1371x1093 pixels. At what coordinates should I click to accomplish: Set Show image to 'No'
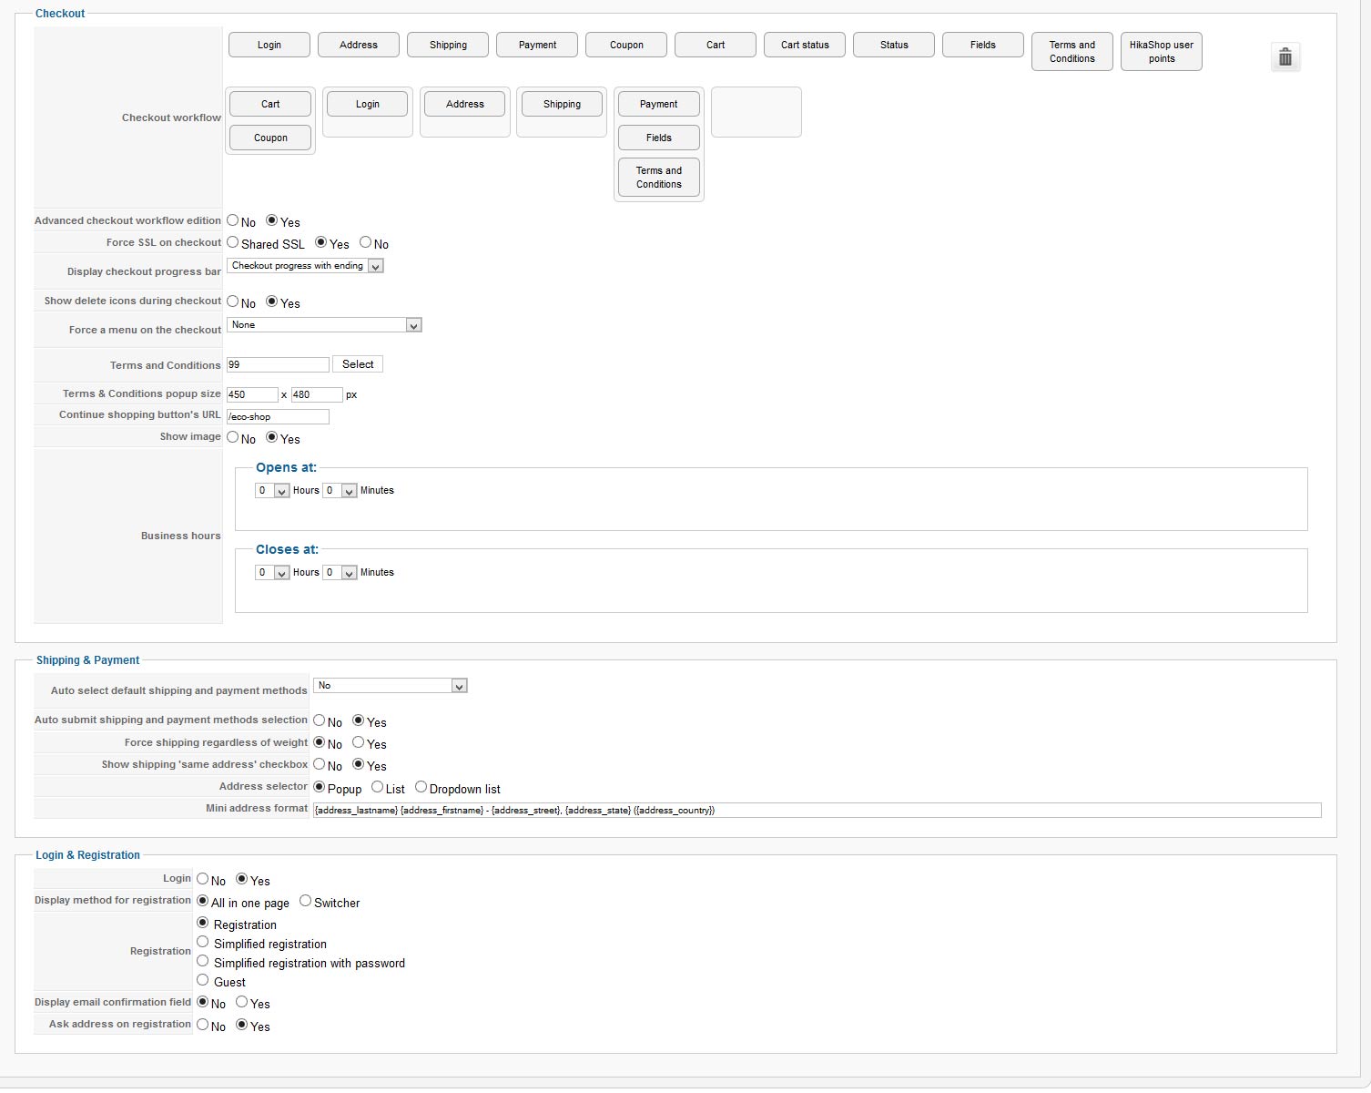(x=233, y=437)
